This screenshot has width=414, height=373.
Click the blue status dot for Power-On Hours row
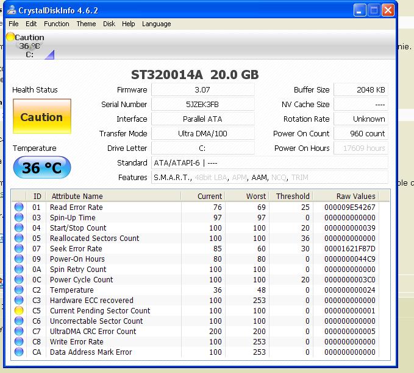pyautogui.click(x=19, y=259)
